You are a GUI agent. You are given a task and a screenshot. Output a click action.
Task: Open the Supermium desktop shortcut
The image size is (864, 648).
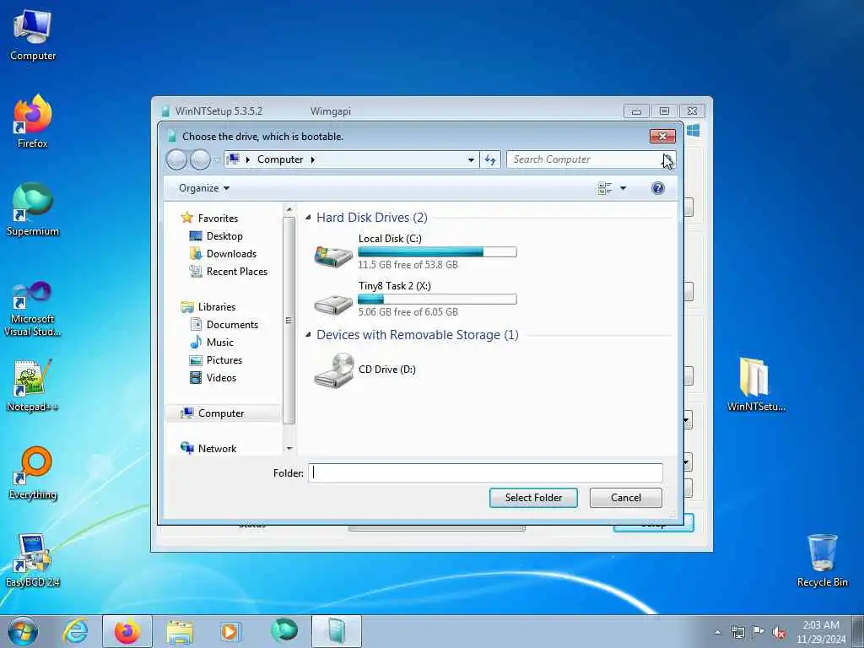[x=33, y=210]
